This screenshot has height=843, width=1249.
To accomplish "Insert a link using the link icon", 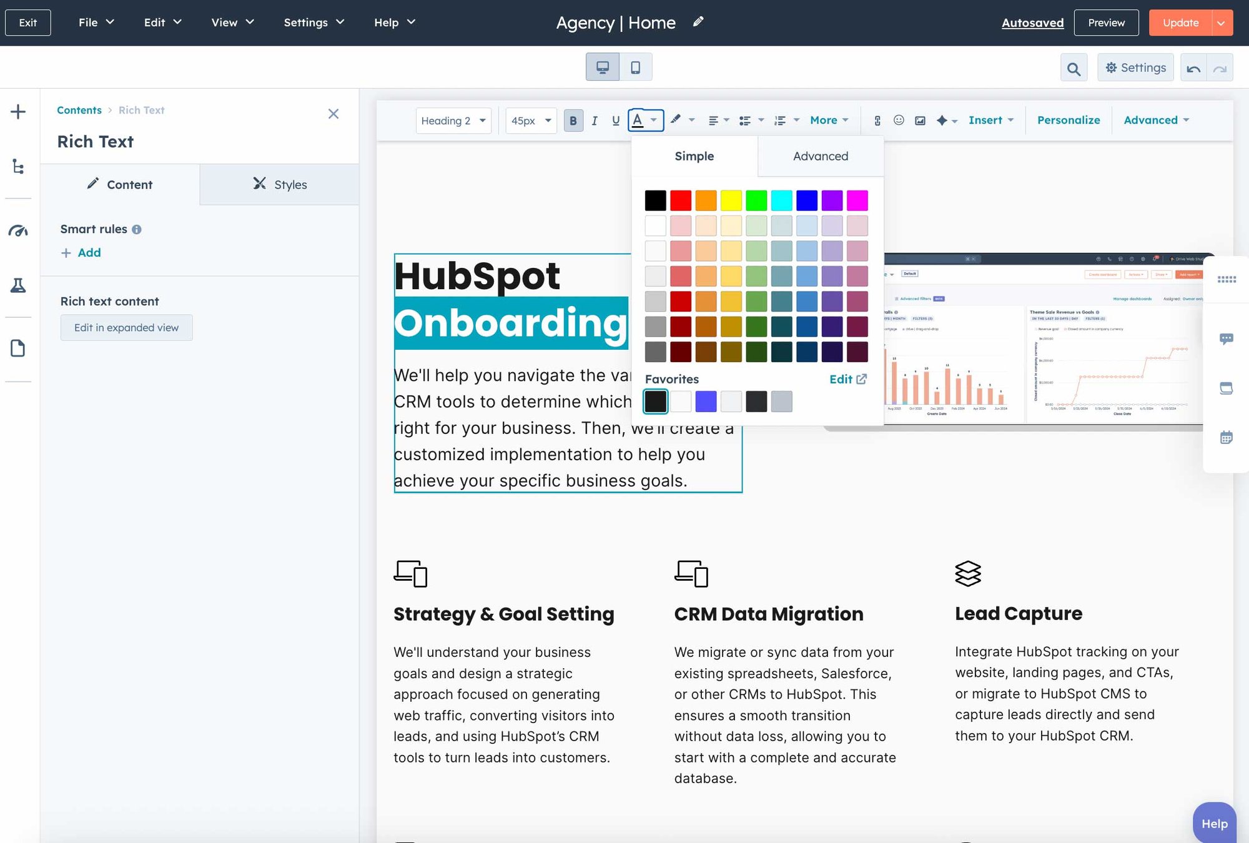I will [x=877, y=121].
